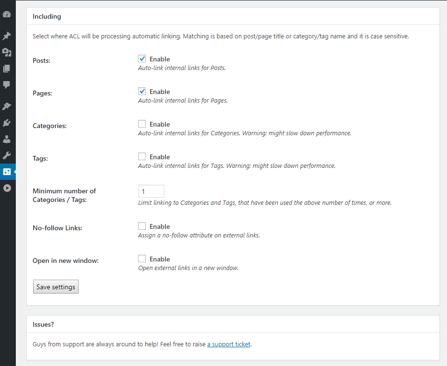Open the Dashboard sidebar icon
The image size is (447, 366).
(7, 14)
